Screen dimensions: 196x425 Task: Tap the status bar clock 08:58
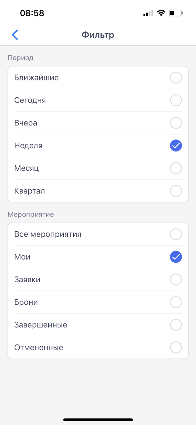[x=32, y=13]
